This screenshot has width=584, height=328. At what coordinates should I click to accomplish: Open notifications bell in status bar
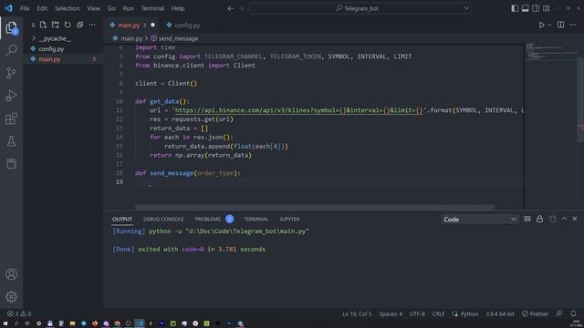(x=573, y=313)
